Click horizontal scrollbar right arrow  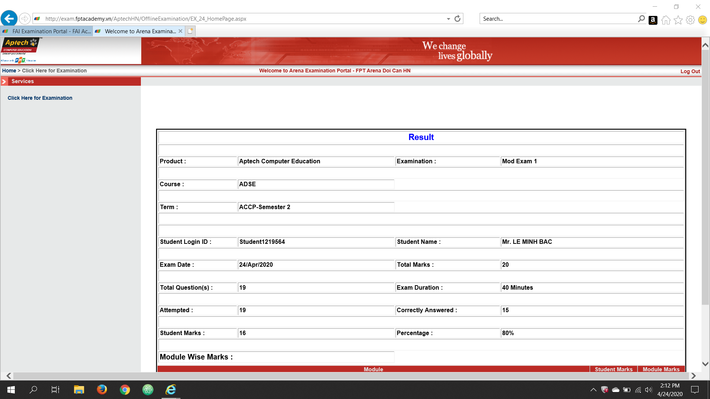(x=693, y=376)
